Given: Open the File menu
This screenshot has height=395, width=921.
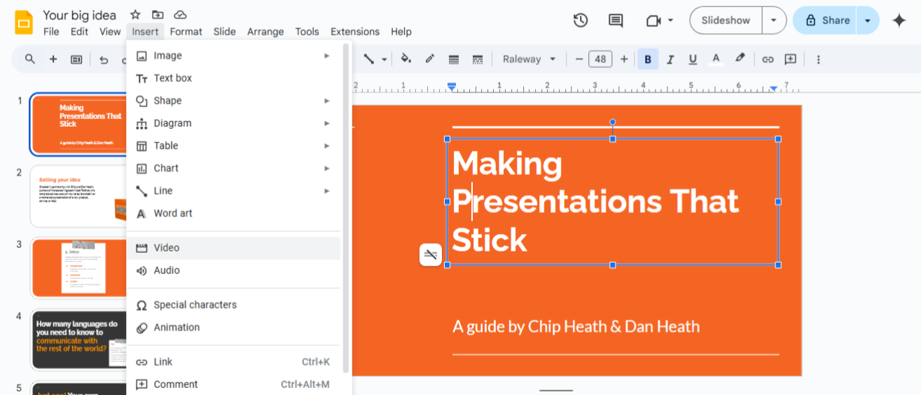Looking at the screenshot, I should click(51, 32).
